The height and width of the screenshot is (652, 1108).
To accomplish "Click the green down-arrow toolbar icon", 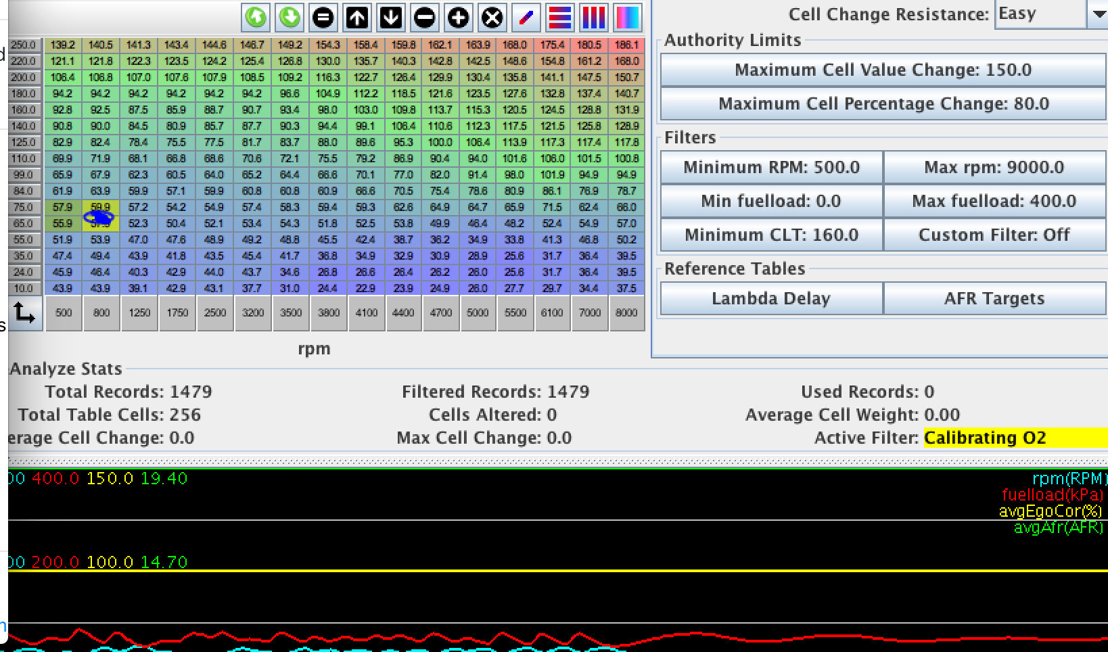I will 290,17.
